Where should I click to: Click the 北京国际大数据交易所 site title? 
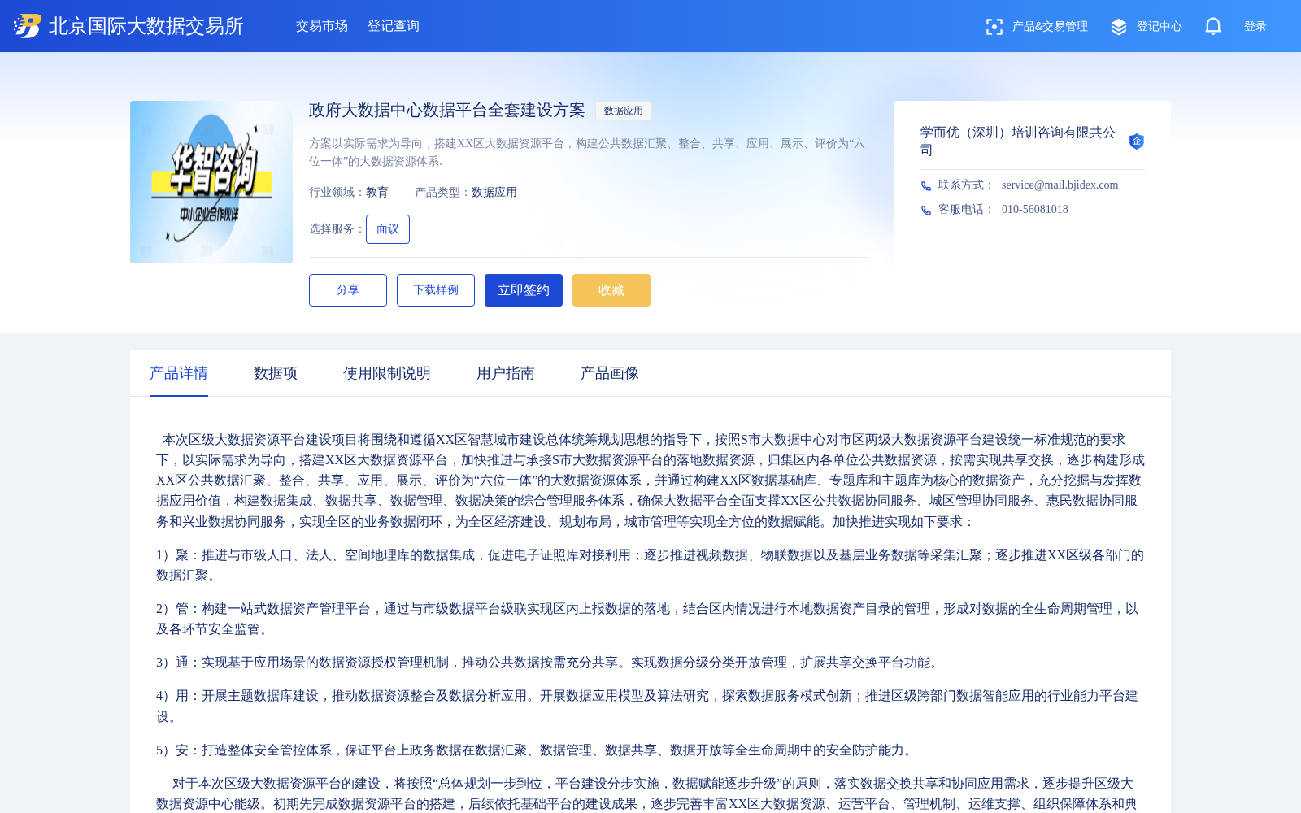[x=146, y=26]
